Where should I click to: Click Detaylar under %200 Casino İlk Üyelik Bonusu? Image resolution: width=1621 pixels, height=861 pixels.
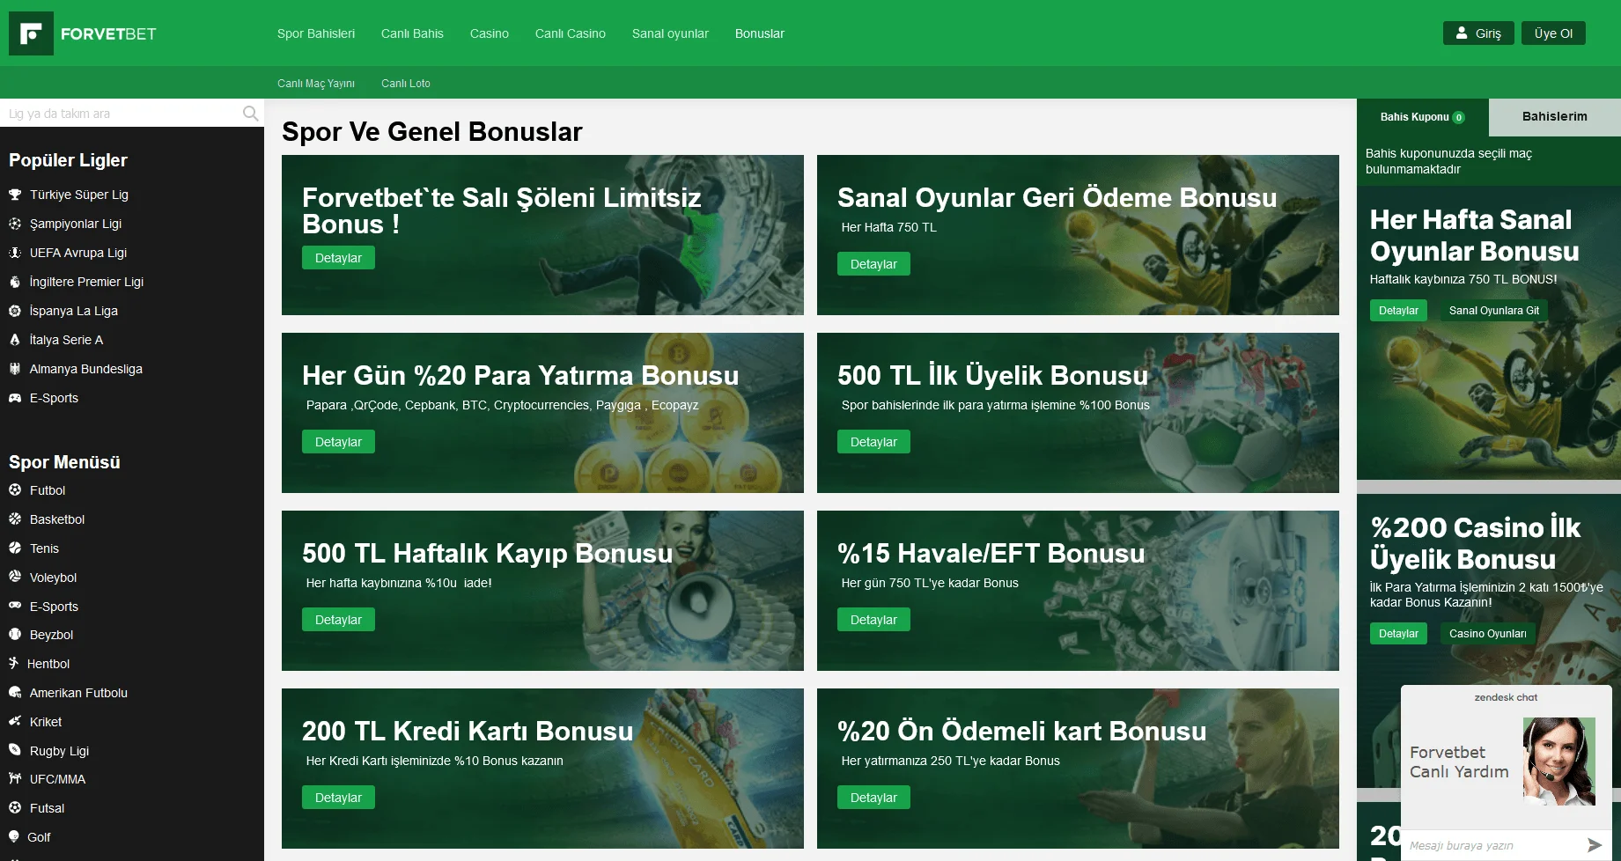click(1398, 634)
